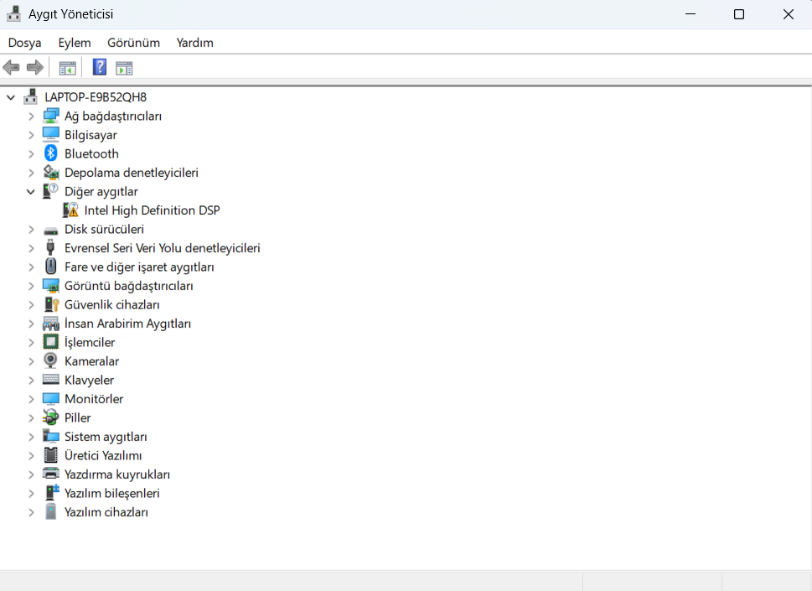Click the Sistem aygıtları icon

click(51, 436)
